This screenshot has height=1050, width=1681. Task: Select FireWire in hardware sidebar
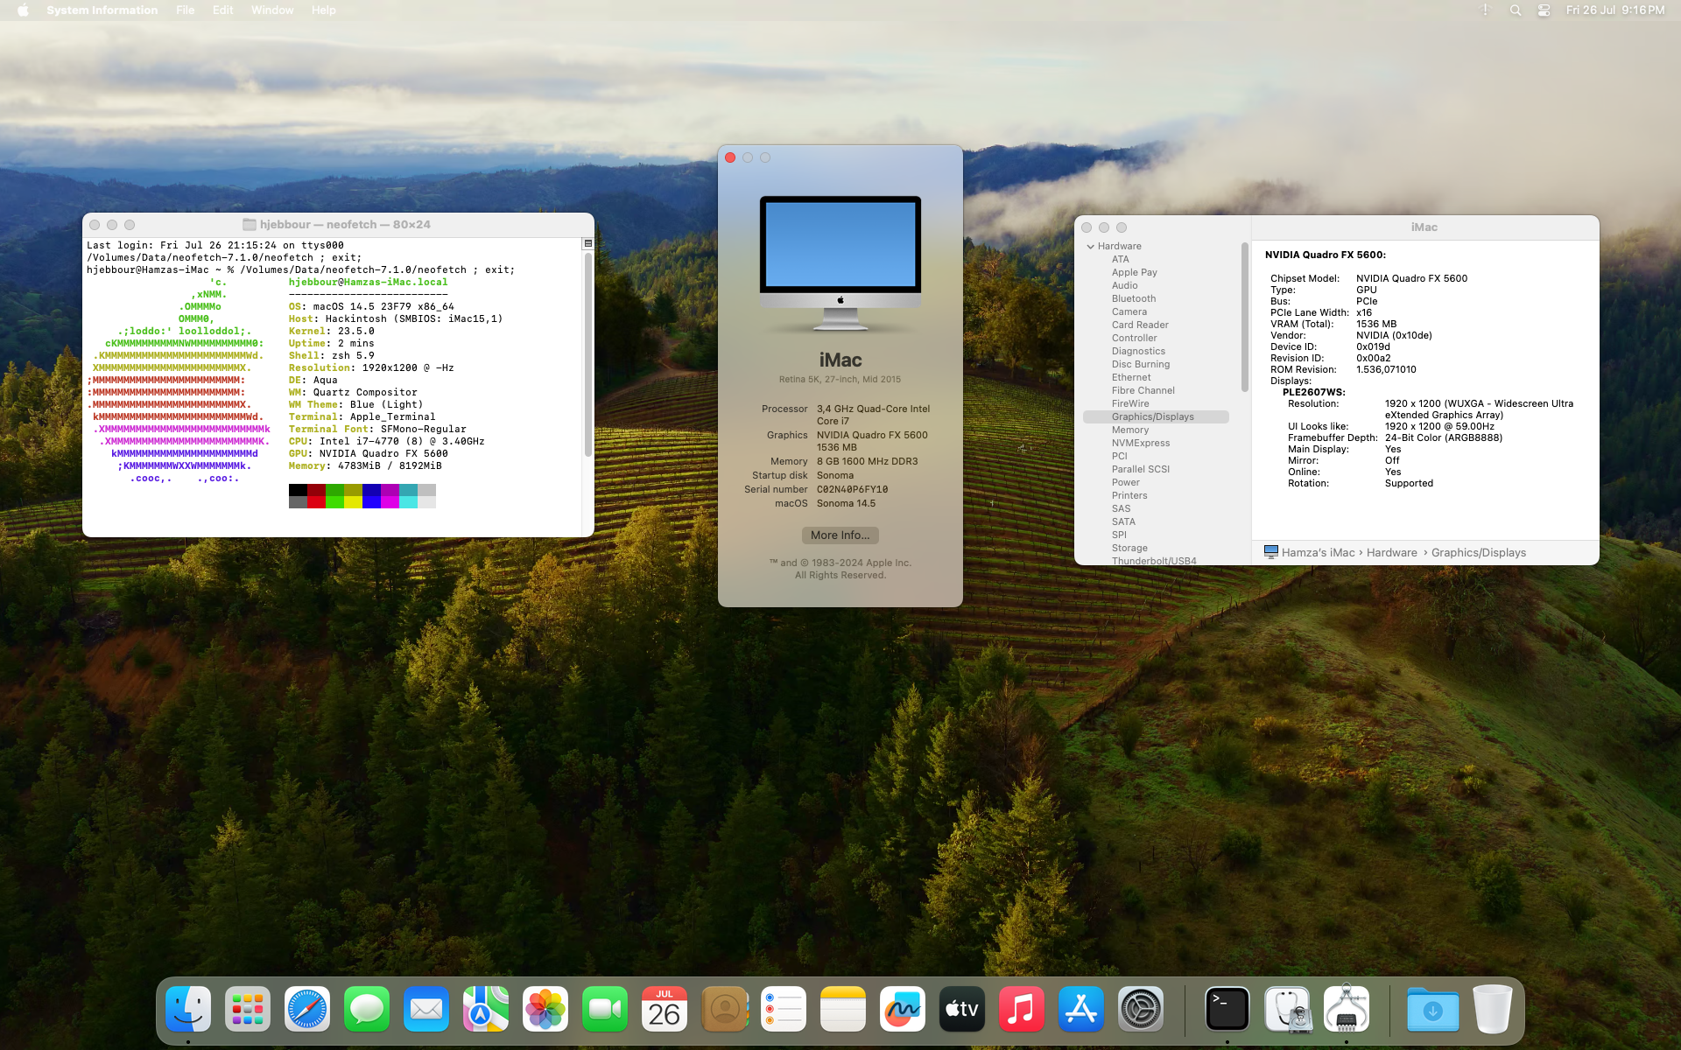1130,404
